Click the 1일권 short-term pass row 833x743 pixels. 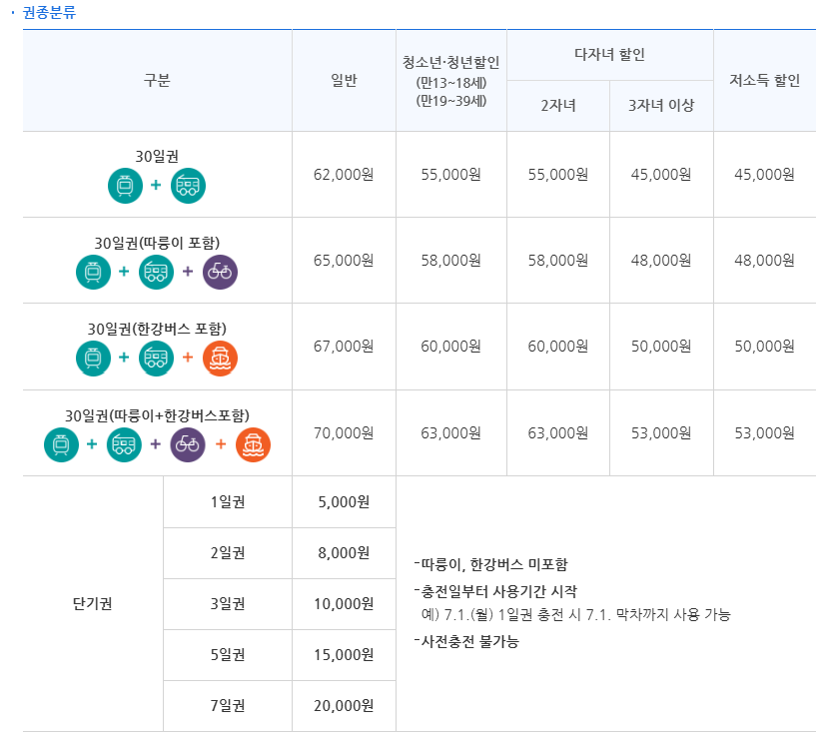click(280, 502)
